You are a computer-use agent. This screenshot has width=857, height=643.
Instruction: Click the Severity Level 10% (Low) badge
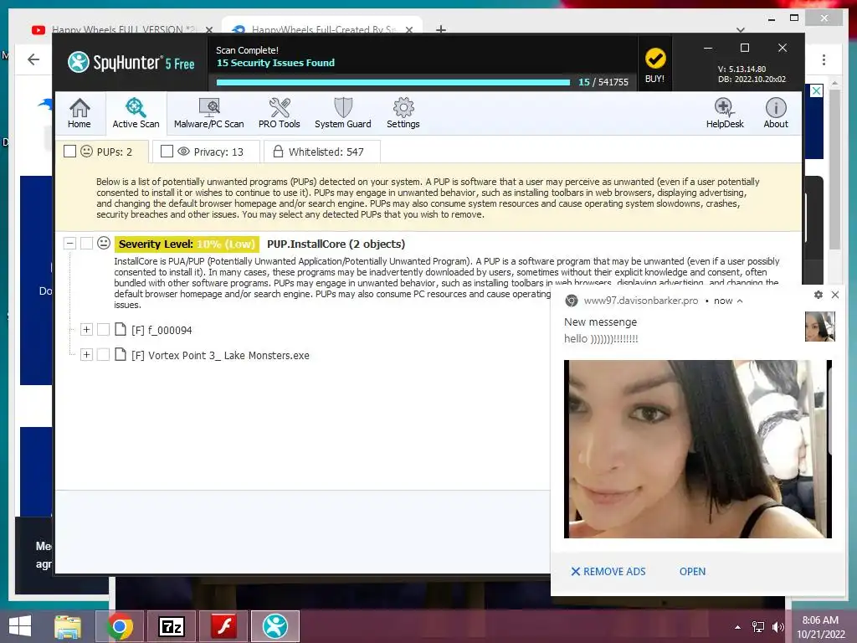point(187,244)
